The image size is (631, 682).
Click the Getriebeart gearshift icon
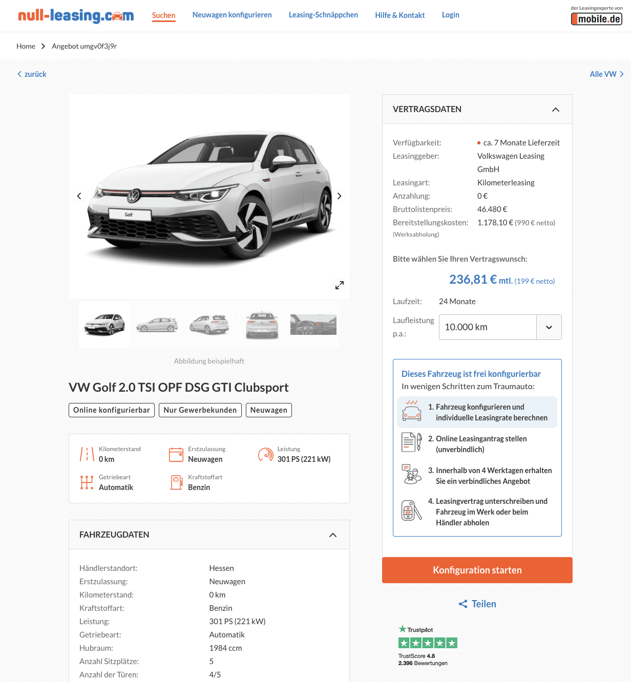87,482
